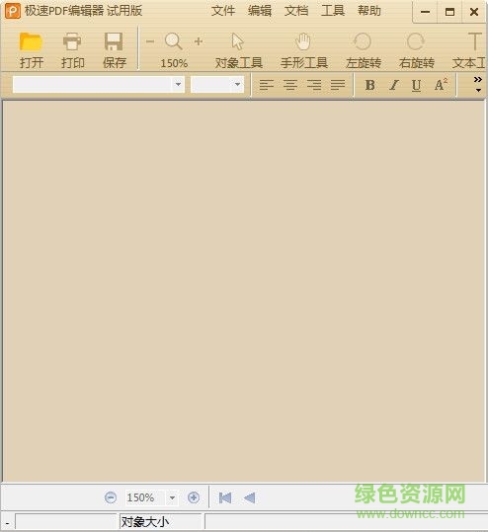The height and width of the screenshot is (532, 488).
Task: Open the font size dropdown
Action: tap(237, 84)
